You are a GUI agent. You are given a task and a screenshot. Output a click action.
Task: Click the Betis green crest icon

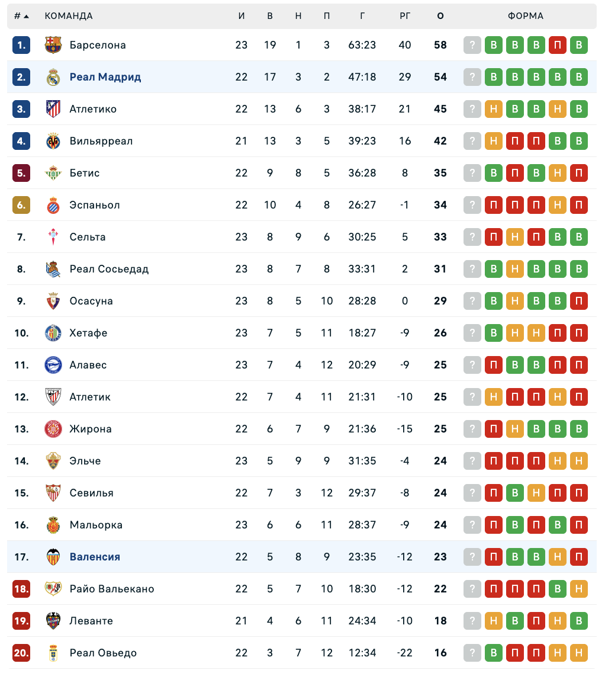pyautogui.click(x=53, y=173)
